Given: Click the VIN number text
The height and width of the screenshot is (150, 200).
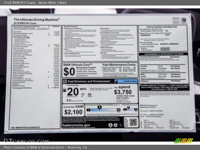Looking at the screenshot, I should coord(25,127).
